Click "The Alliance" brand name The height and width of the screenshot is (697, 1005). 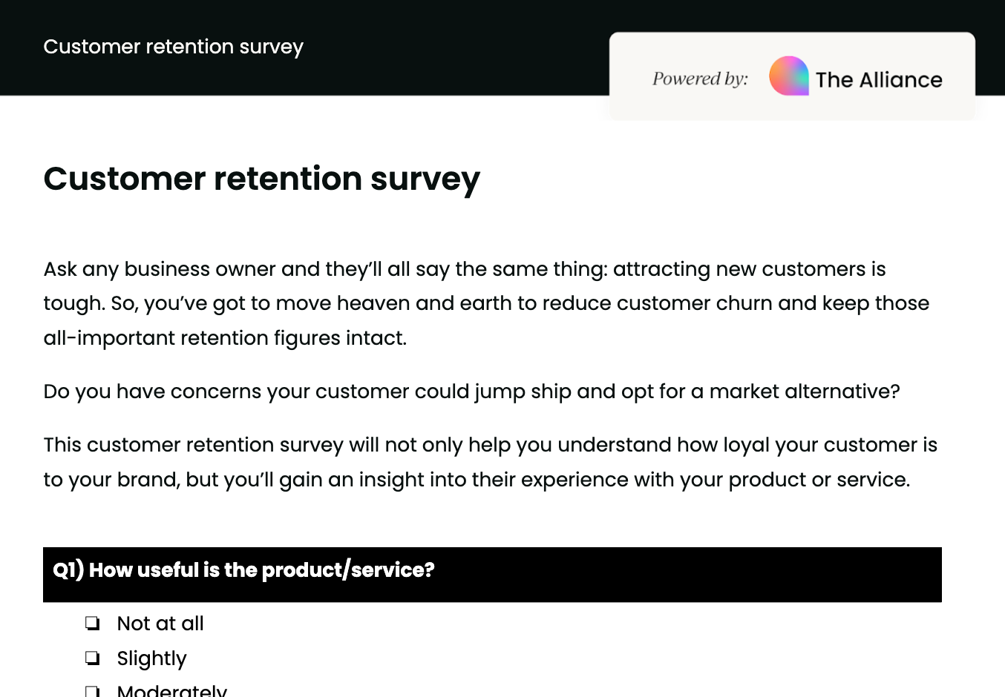pyautogui.click(x=879, y=79)
